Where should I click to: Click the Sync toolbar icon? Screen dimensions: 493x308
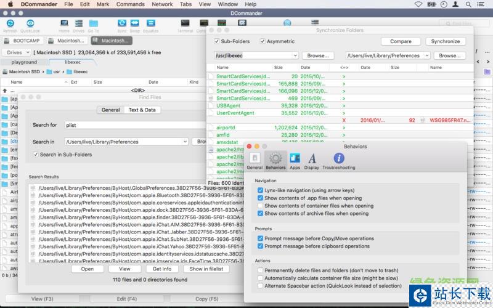[122, 24]
